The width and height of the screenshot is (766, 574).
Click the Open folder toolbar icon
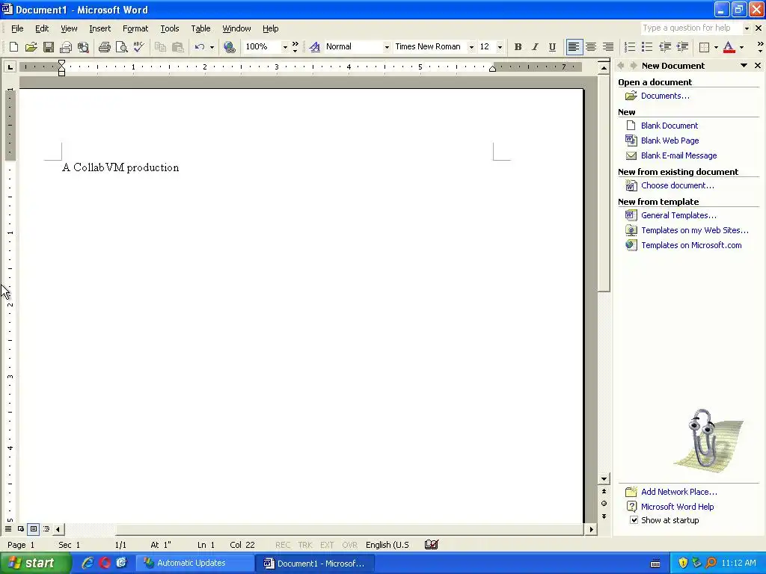(x=31, y=47)
